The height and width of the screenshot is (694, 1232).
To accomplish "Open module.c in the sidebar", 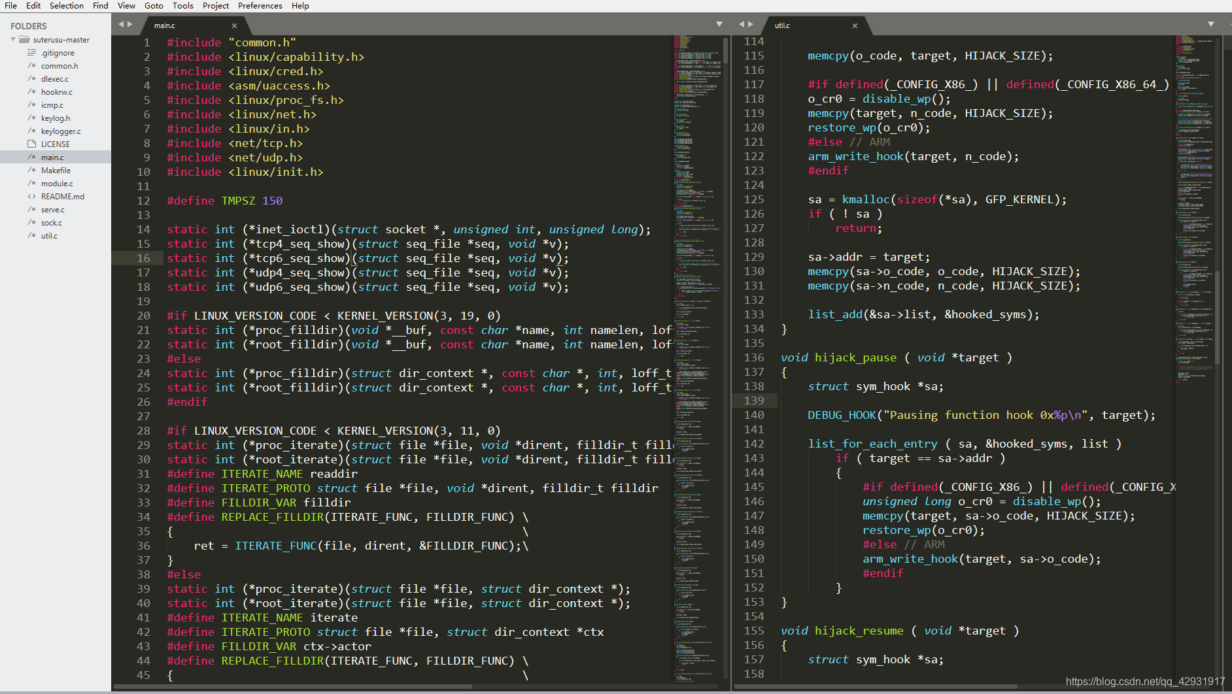I will coord(57,184).
